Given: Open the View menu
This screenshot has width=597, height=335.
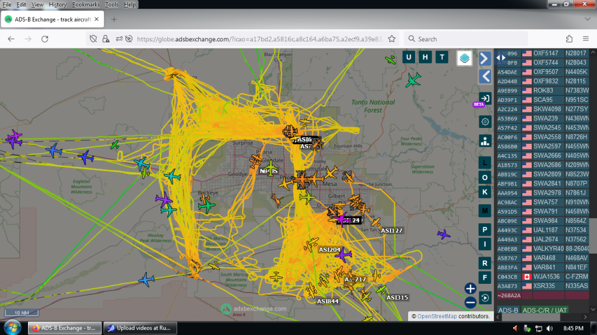Looking at the screenshot, I should pyautogui.click(x=37, y=5).
